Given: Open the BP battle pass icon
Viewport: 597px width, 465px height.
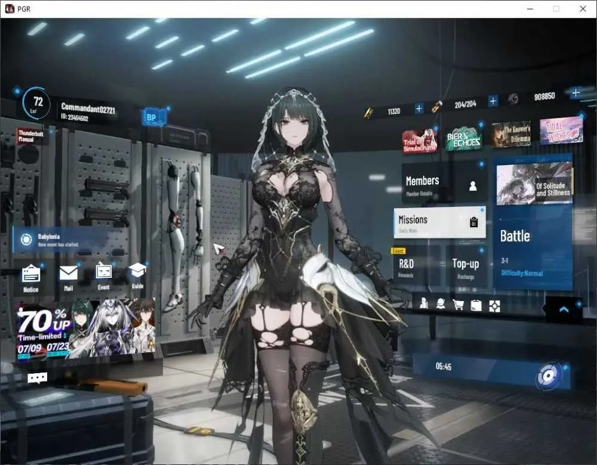Looking at the screenshot, I should coord(153,117).
